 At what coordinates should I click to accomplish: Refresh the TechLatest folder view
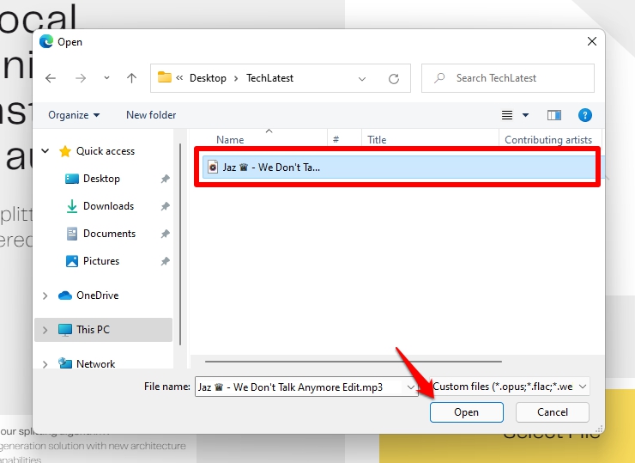tap(394, 79)
